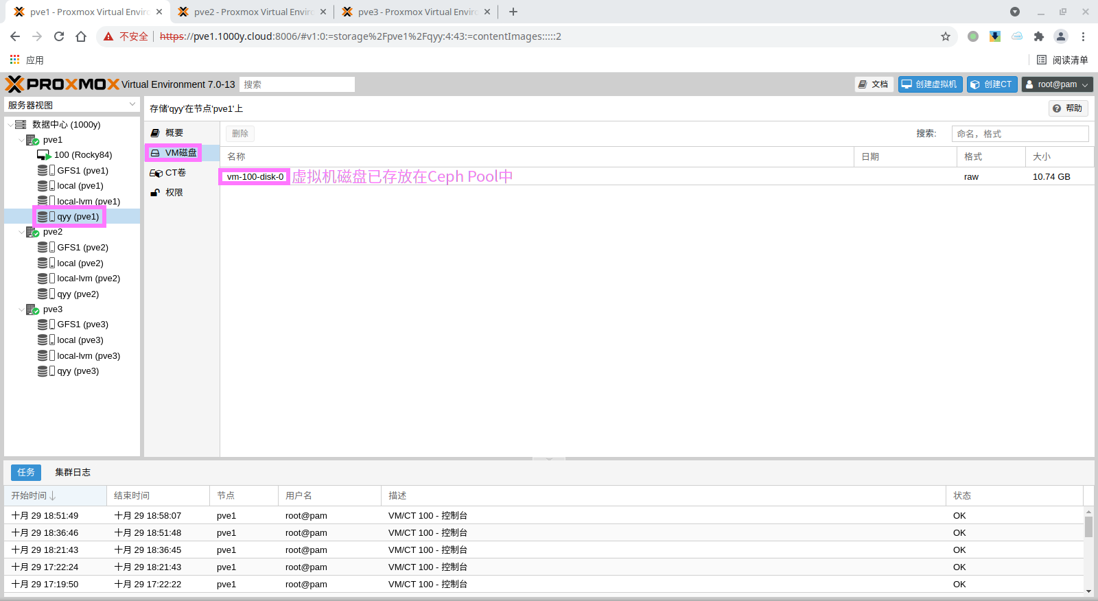Image resolution: width=1098 pixels, height=601 pixels.
Task: Collapse the pve2 node tree
Action: click(x=21, y=232)
